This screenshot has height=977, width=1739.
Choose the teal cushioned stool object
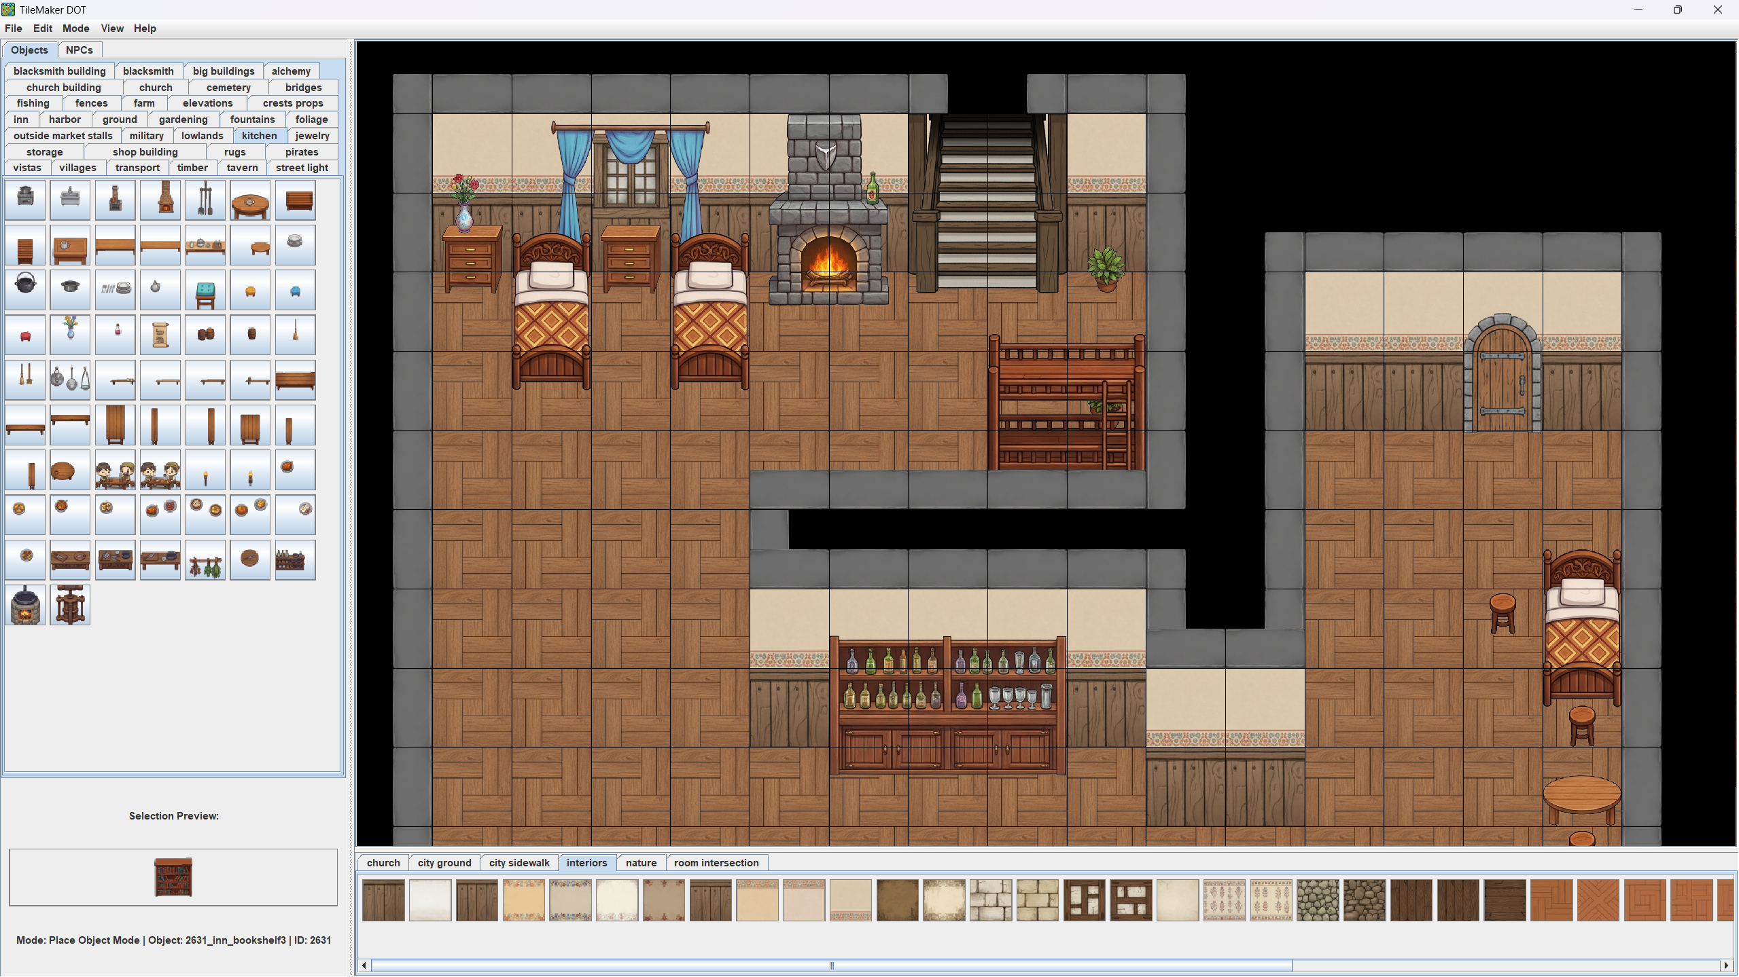tap(205, 291)
